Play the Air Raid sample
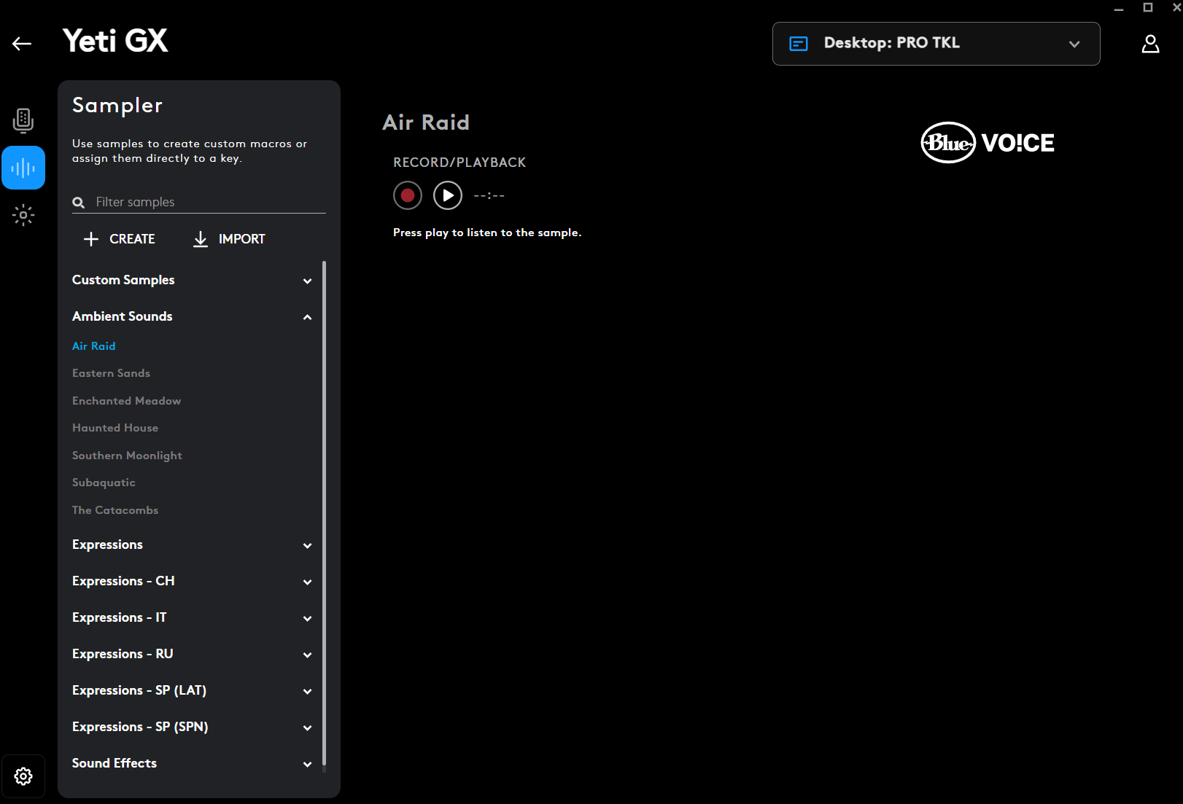 (x=448, y=195)
